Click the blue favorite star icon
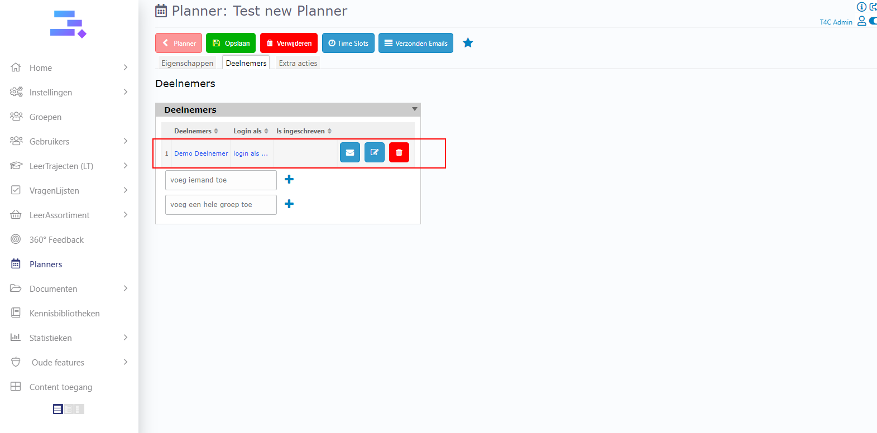 [x=468, y=43]
